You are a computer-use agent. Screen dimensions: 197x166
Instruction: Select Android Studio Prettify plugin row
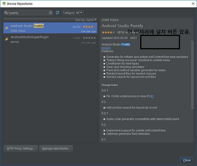pos(50,28)
